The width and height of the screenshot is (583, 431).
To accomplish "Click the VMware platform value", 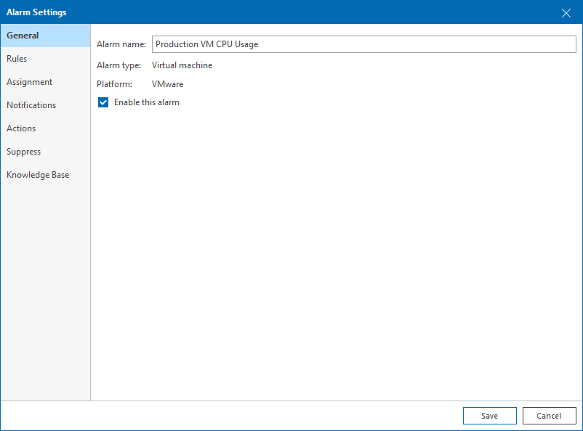I will click(x=168, y=84).
